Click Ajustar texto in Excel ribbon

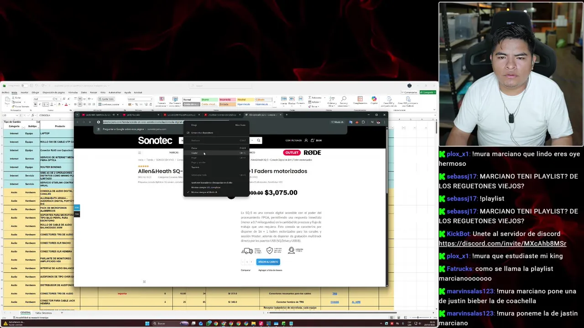click(x=107, y=99)
